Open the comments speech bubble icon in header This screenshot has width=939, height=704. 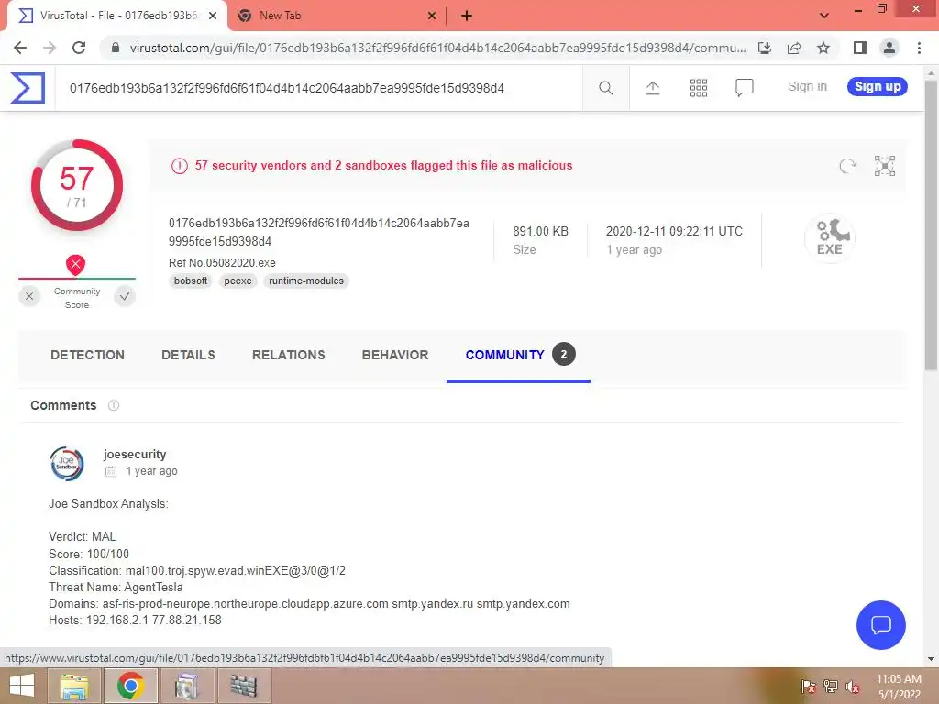[x=744, y=88]
